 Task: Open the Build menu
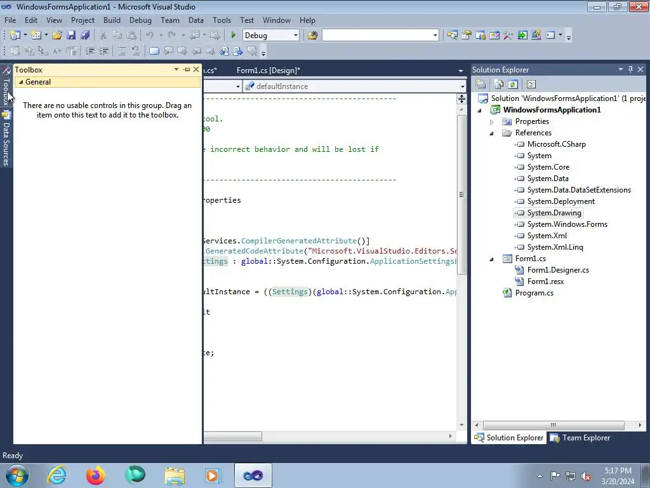point(112,20)
